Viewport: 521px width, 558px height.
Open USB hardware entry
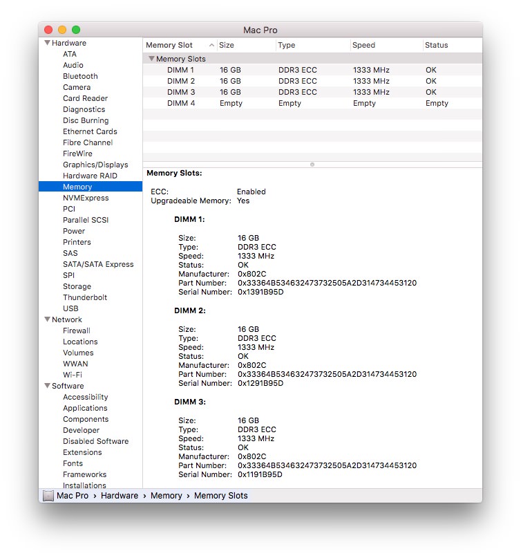tap(70, 308)
